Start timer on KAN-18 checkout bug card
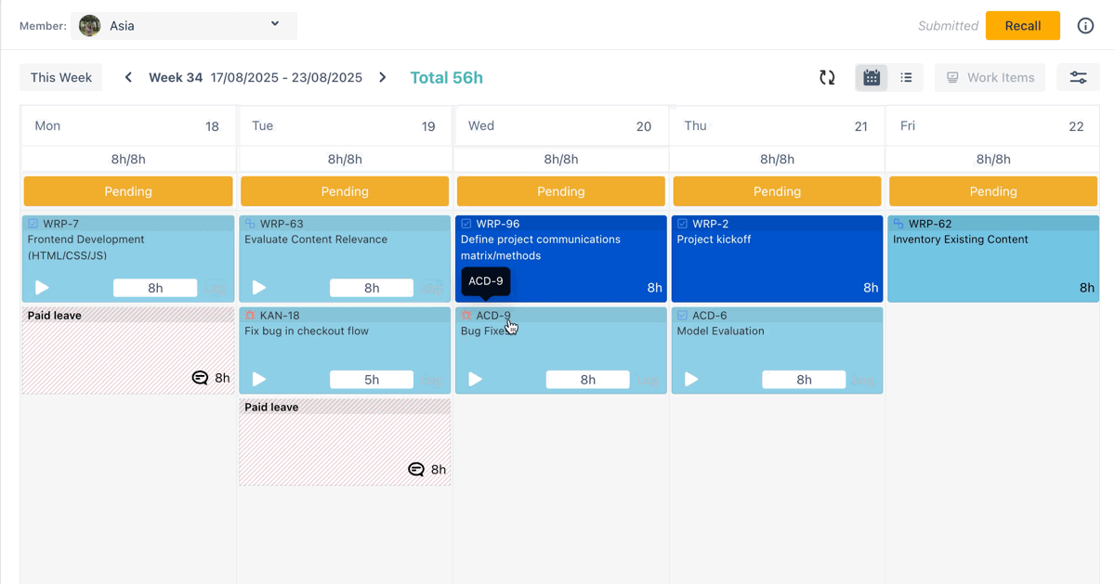 259,379
